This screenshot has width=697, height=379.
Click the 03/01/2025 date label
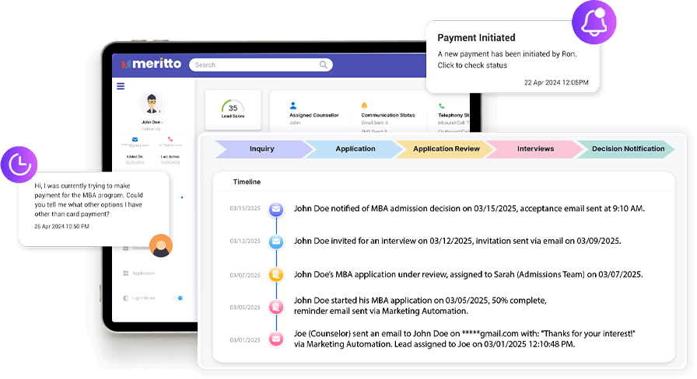click(245, 340)
